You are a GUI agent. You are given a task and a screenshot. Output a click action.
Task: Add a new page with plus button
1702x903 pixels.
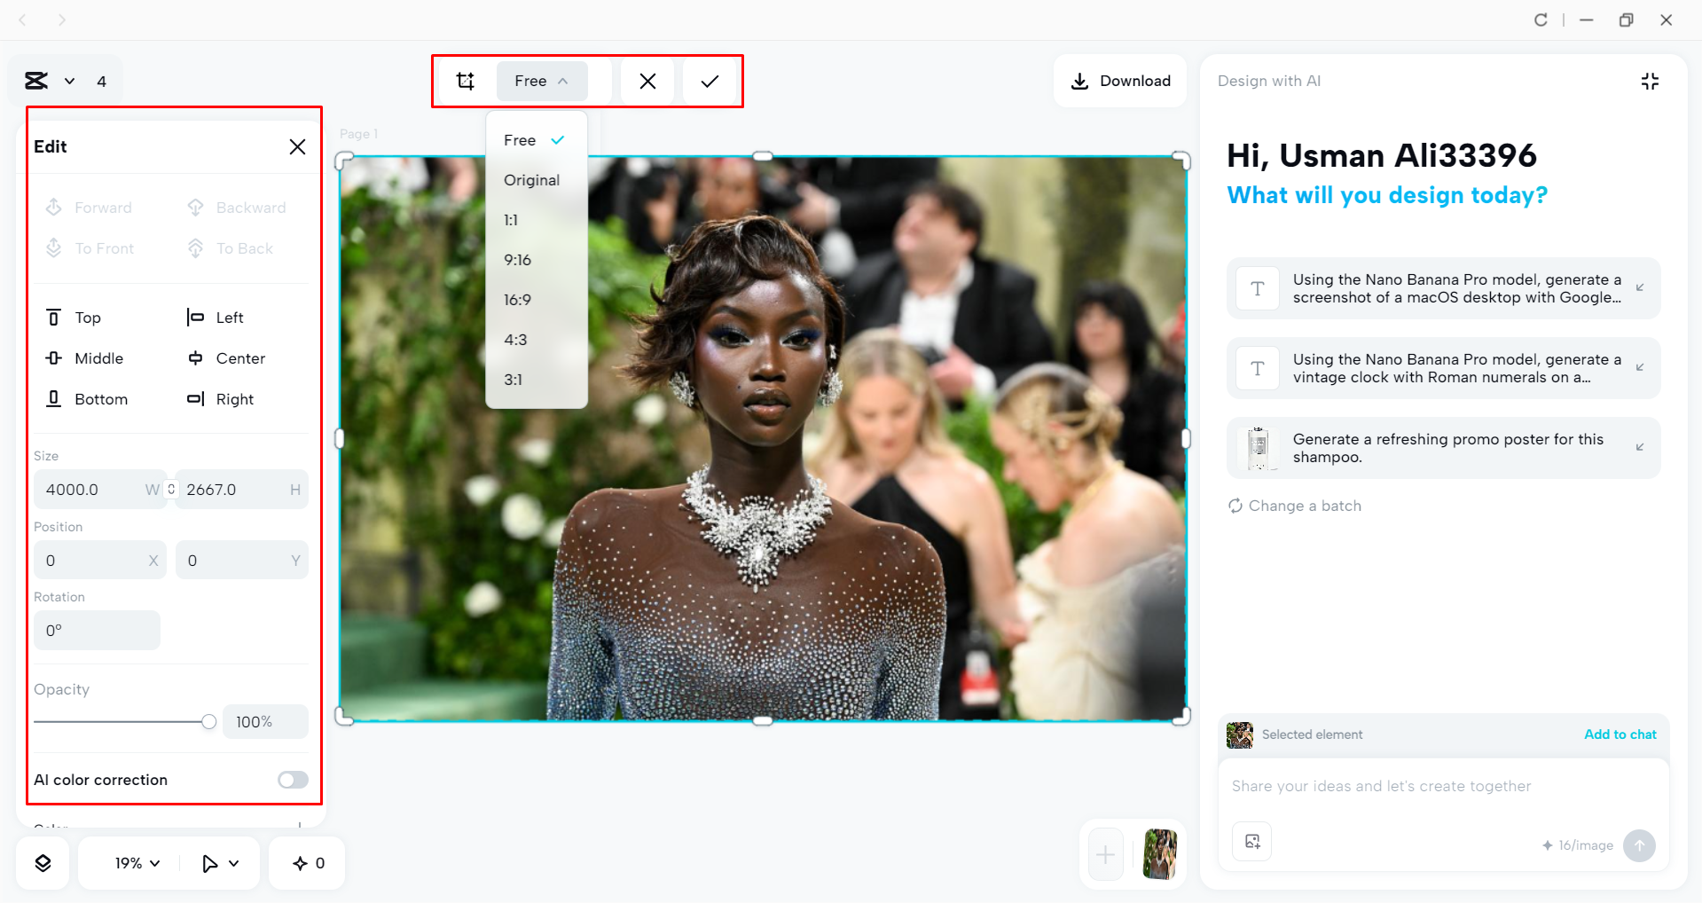[x=1106, y=855]
